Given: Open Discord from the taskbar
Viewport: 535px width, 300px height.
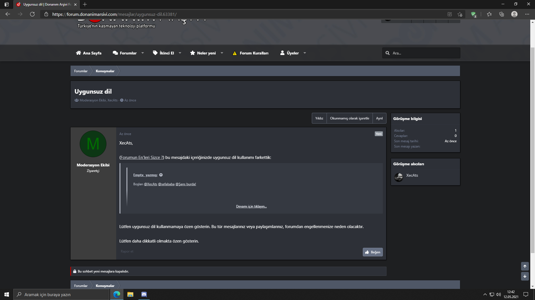Looking at the screenshot, I should pos(144,294).
